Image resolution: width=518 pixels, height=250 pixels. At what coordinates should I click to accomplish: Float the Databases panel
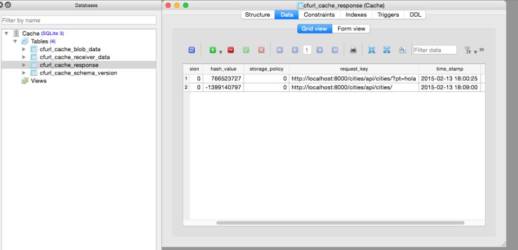click(8, 5)
